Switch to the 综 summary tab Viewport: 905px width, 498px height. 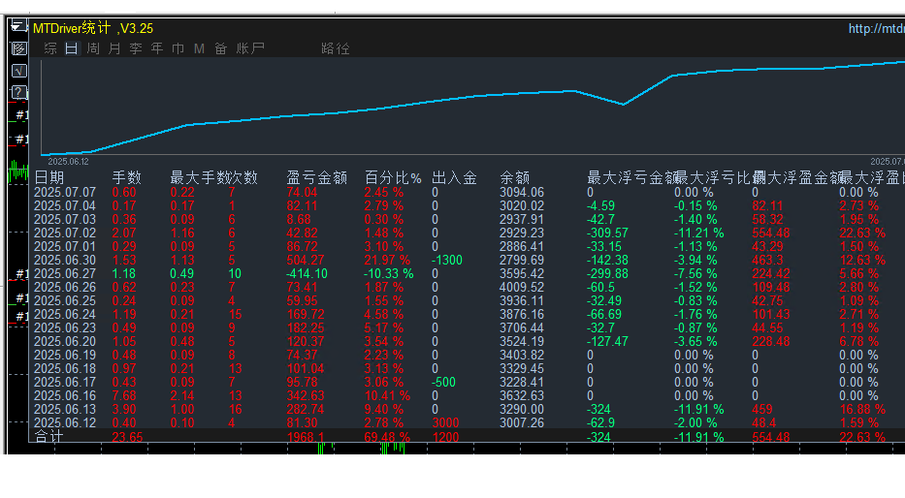pos(50,48)
